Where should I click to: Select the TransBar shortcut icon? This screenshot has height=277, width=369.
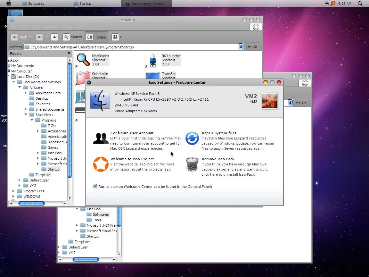pos(153,76)
